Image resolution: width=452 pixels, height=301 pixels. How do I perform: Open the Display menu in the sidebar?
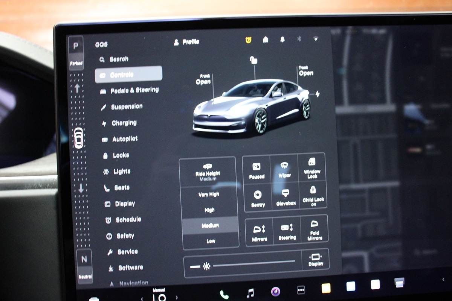point(120,204)
